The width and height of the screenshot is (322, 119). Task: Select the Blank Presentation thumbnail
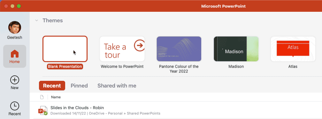click(x=65, y=49)
